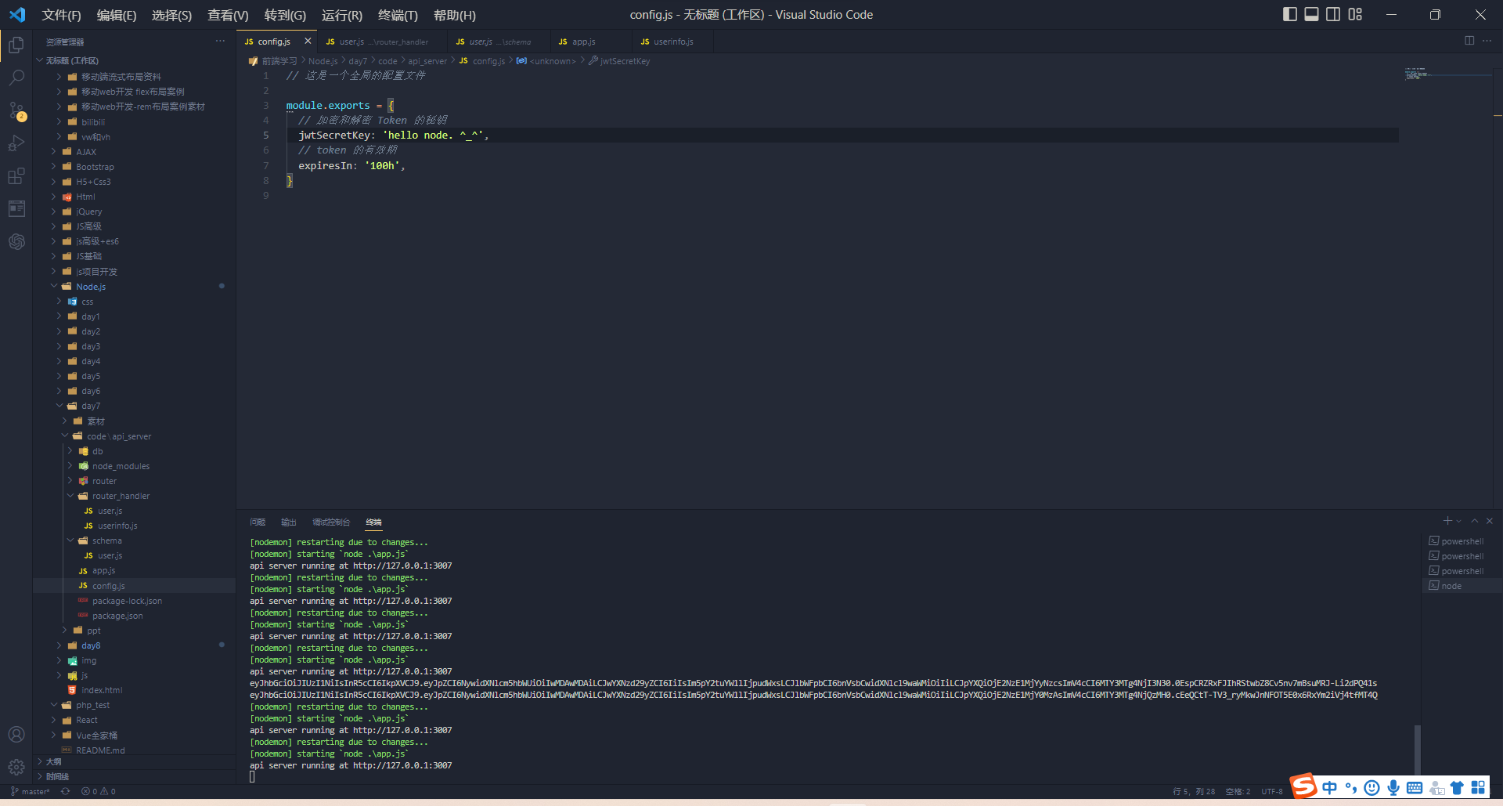
Task: Open the Search view in activity bar
Action: tap(16, 78)
